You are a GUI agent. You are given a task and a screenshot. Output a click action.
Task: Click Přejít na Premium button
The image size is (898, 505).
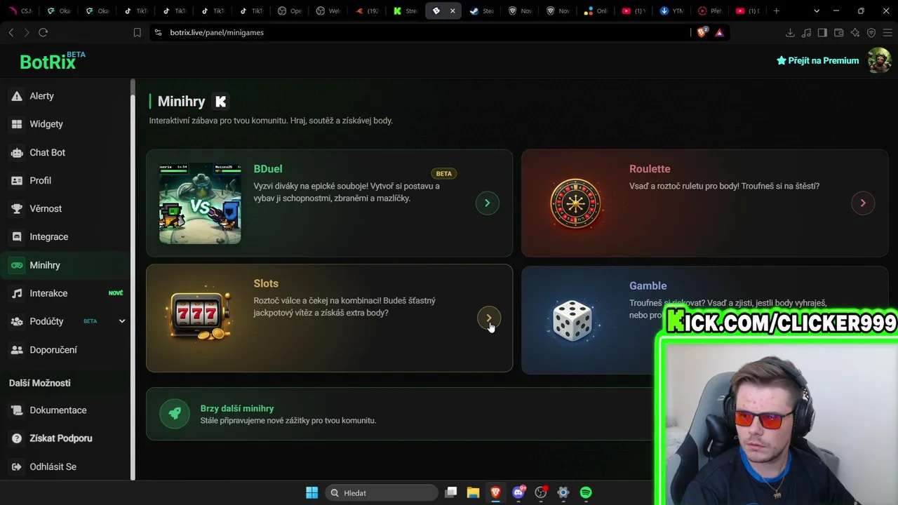click(x=817, y=60)
